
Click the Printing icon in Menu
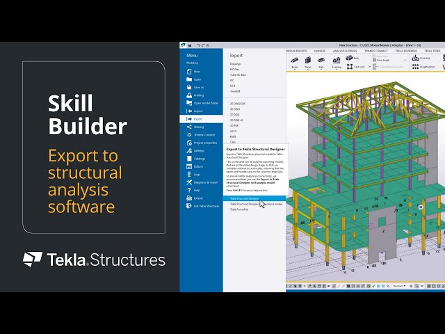point(189,95)
